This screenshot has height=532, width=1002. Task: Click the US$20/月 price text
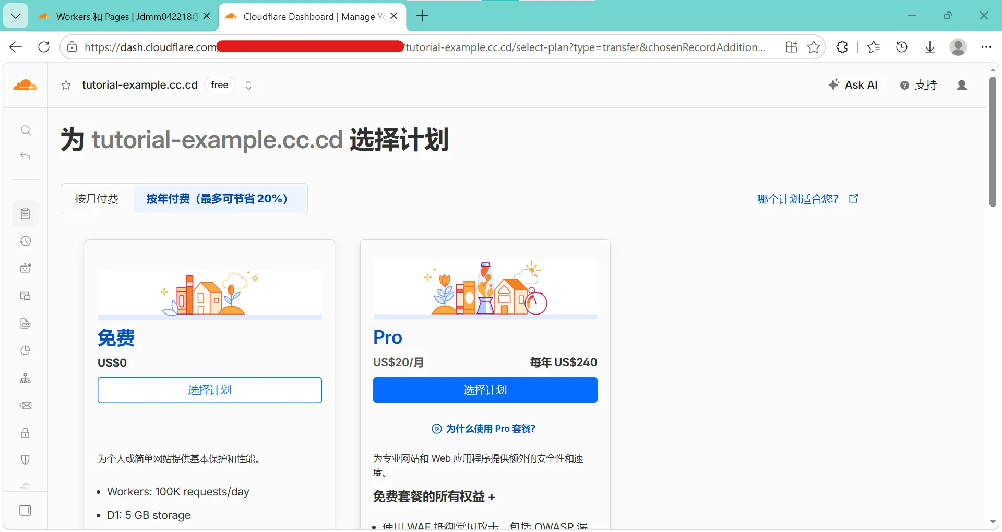point(399,362)
